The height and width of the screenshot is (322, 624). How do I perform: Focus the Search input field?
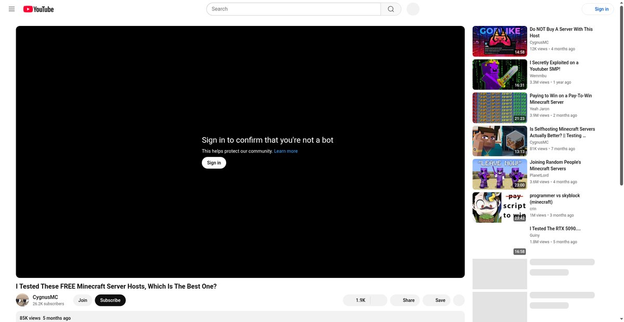click(x=294, y=9)
